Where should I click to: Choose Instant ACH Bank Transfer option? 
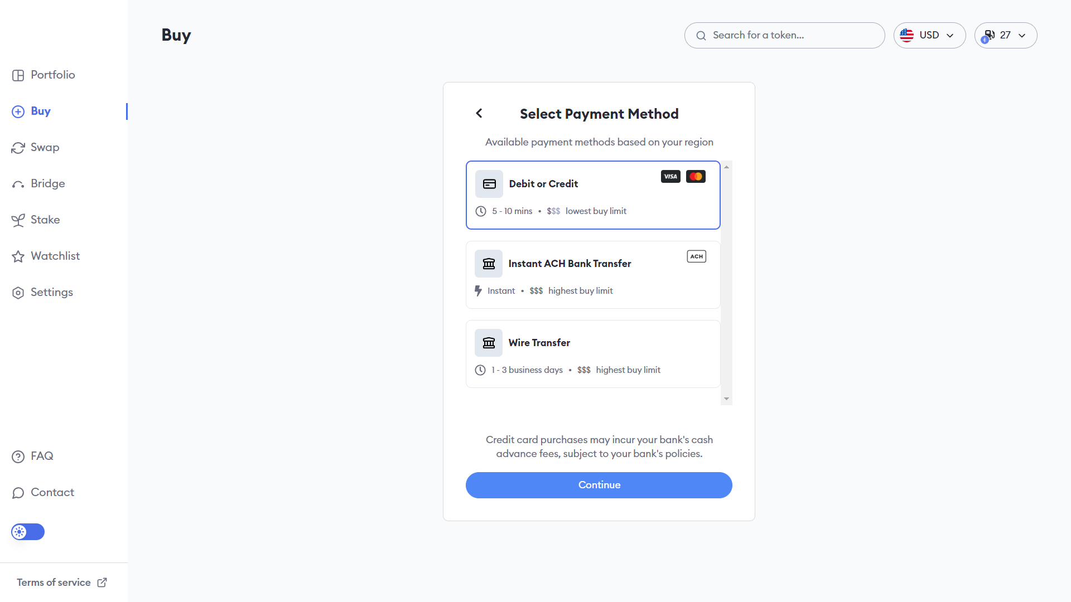593,275
